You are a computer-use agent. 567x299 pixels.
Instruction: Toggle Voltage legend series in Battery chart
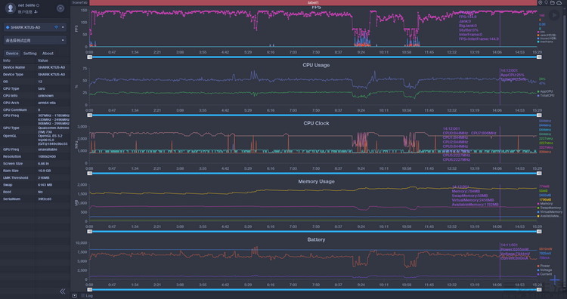[x=545, y=270]
